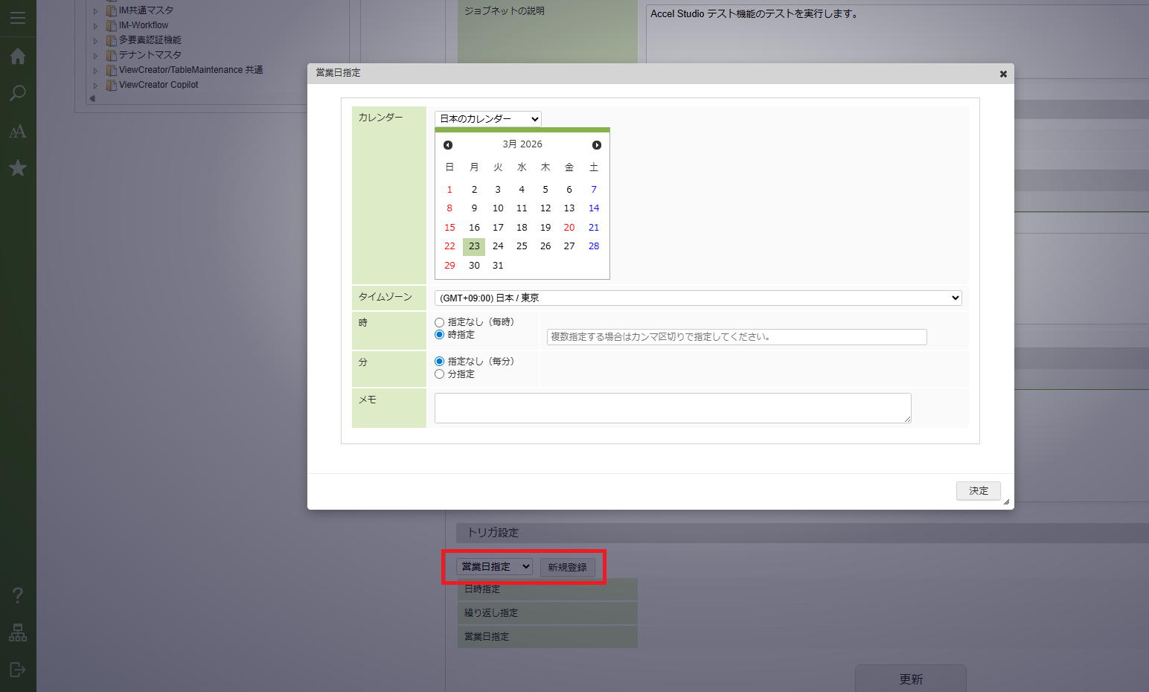Open help question mark icon
The height and width of the screenshot is (692, 1149).
click(x=18, y=595)
